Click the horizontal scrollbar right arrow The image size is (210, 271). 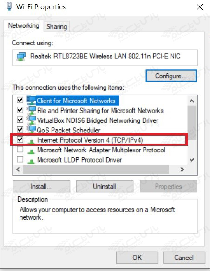pos(182,170)
